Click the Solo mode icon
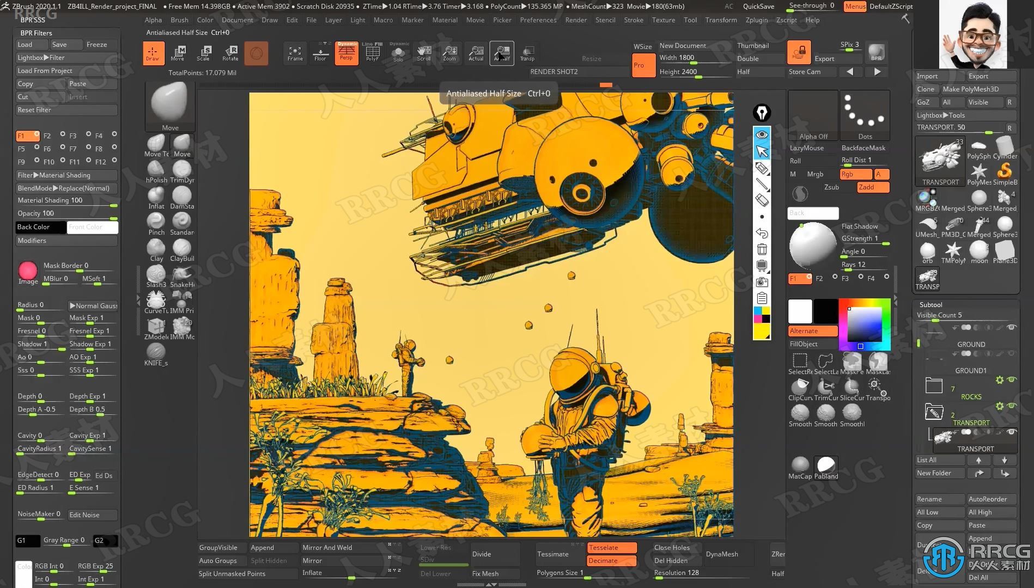1034x588 pixels. coord(399,53)
